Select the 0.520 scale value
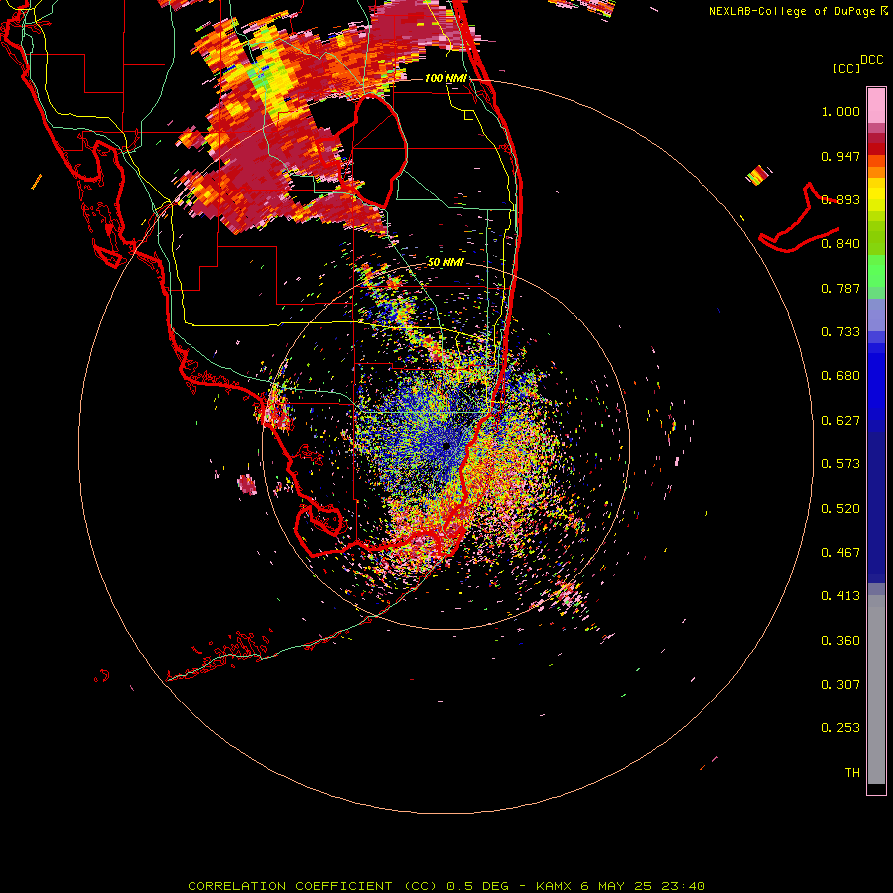This screenshot has width=893, height=893. [840, 509]
